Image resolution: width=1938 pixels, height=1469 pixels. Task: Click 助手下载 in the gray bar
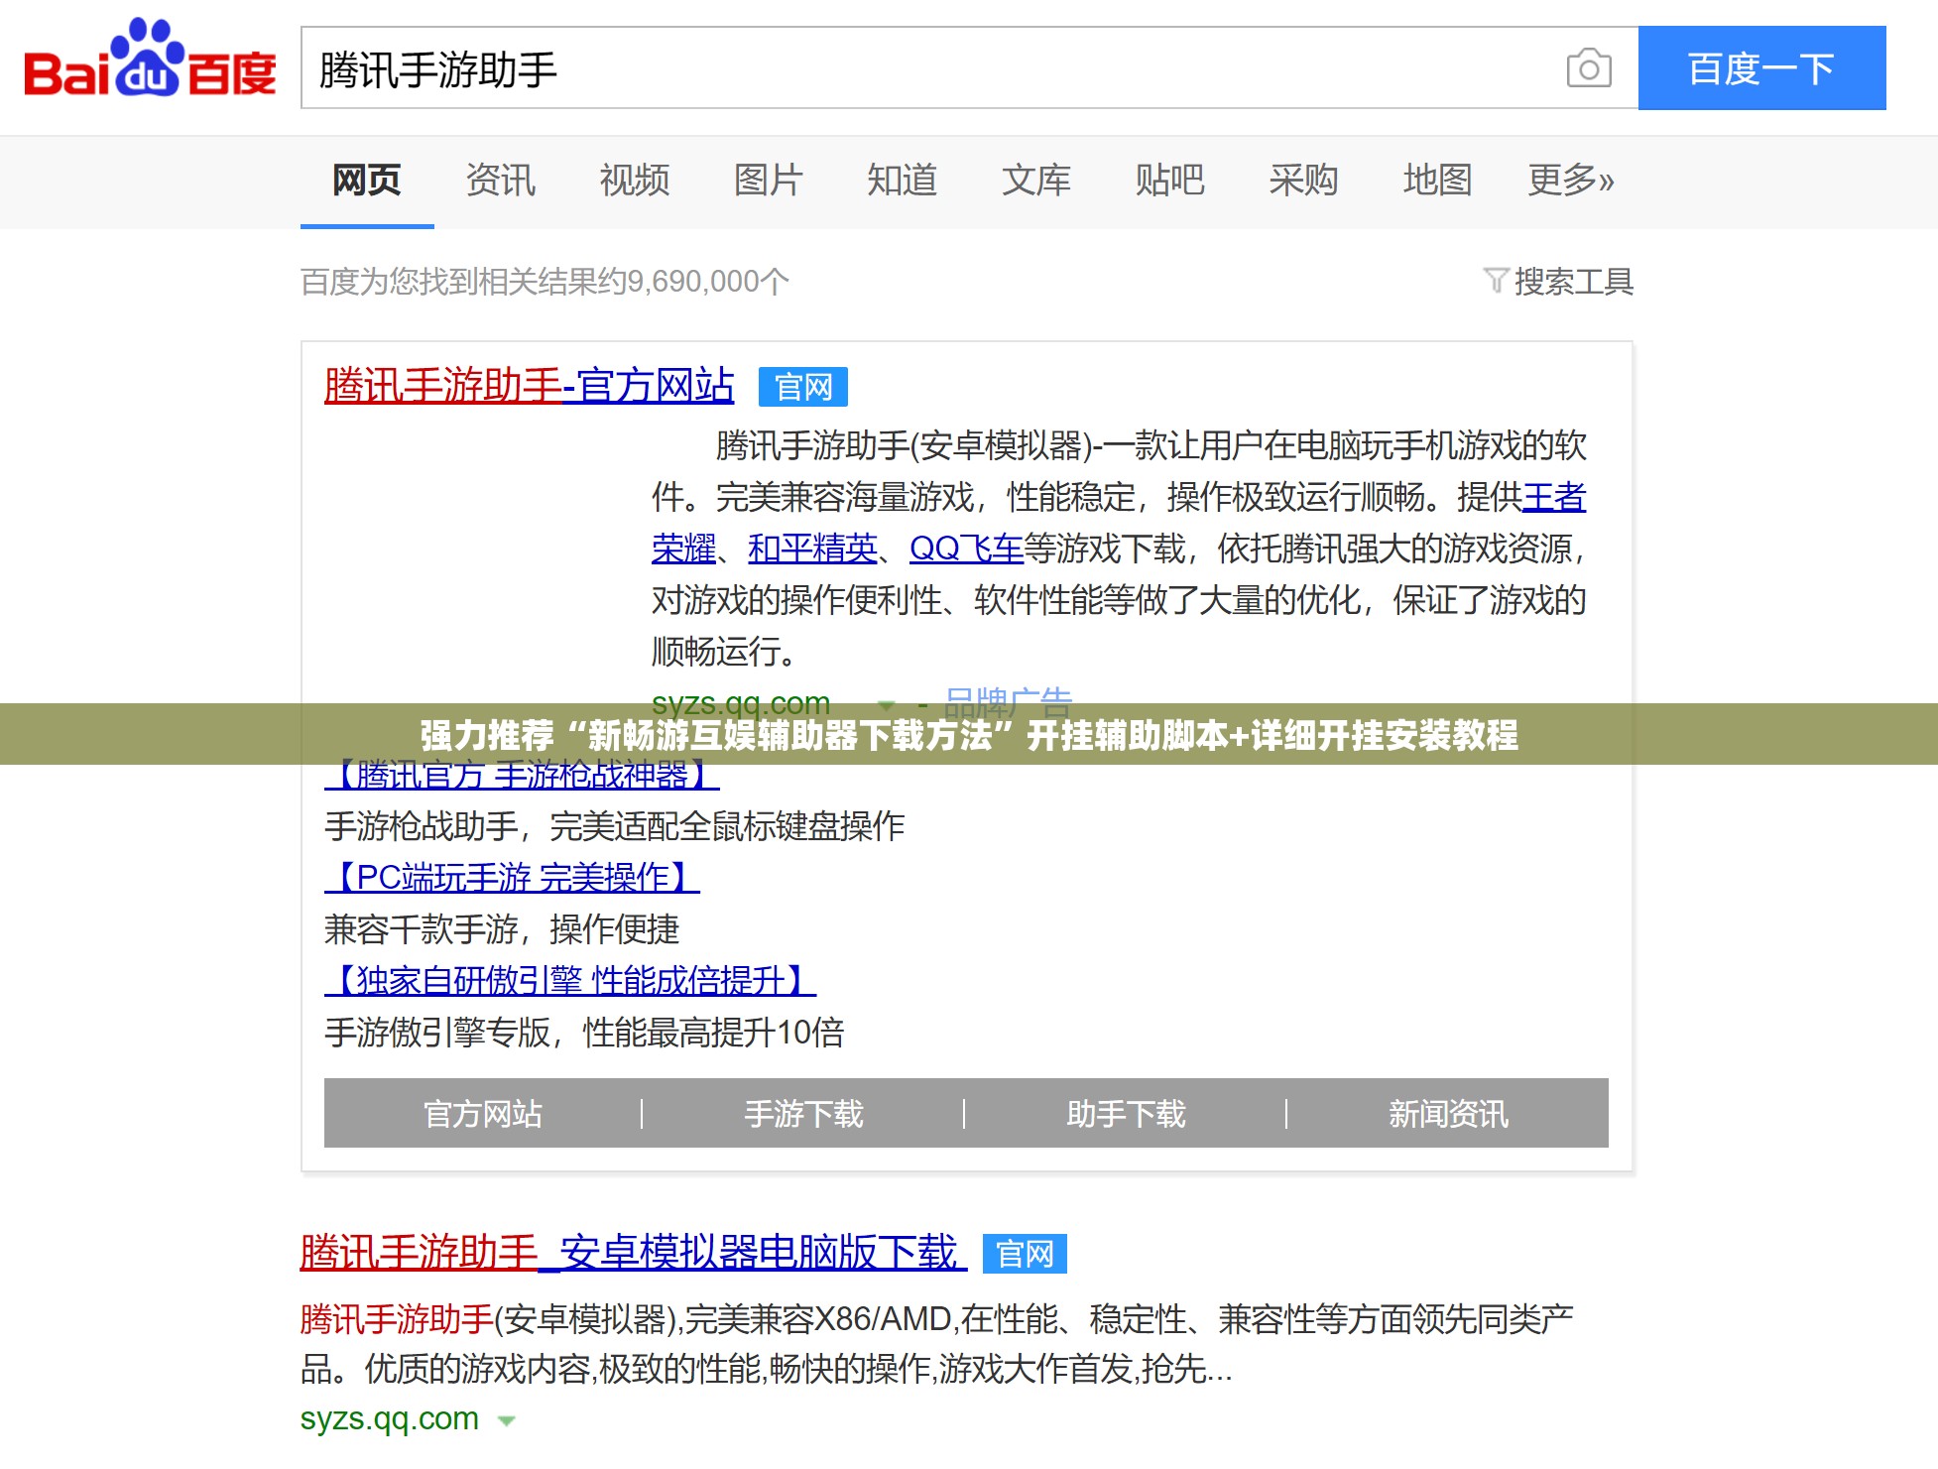coord(1127,1114)
